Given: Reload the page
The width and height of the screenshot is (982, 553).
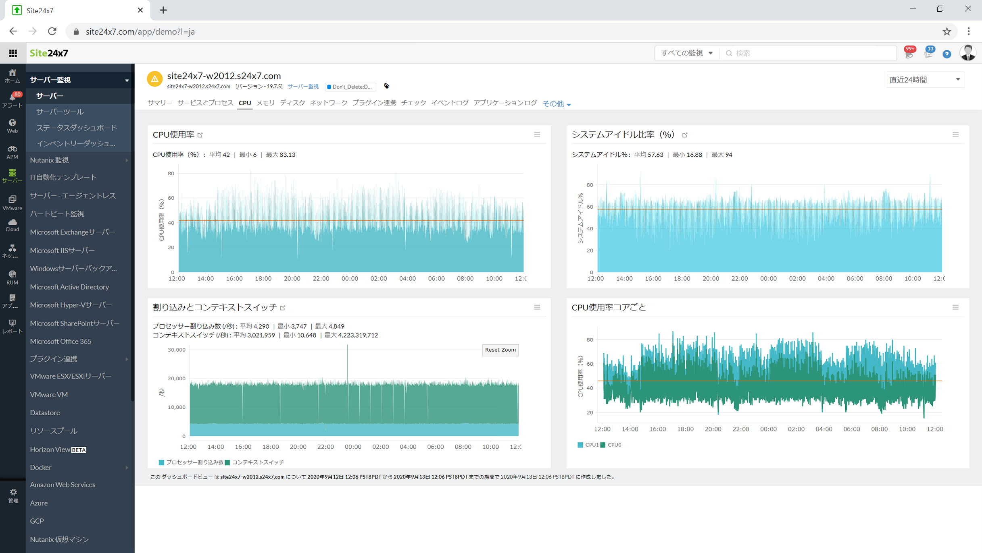Looking at the screenshot, I should 52,31.
